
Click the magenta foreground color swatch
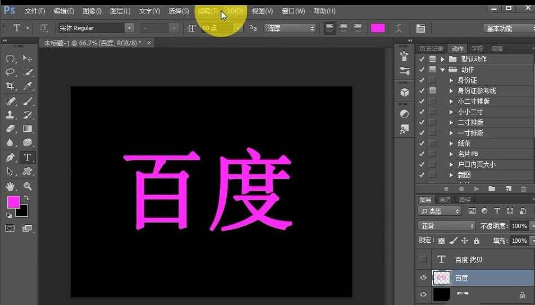tap(13, 202)
